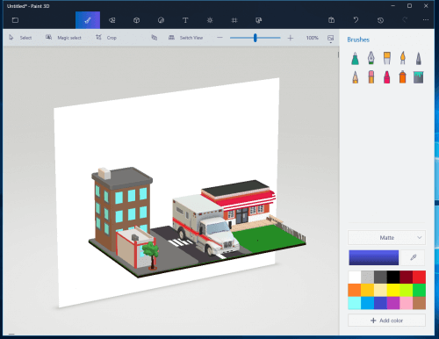Select the Eraser tool
439x339 pixels.
[x=371, y=77]
